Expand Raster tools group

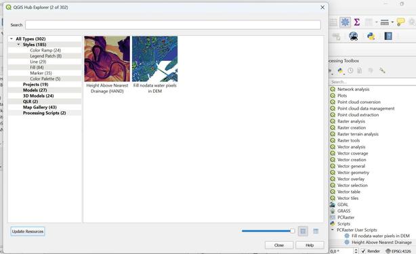point(348,140)
